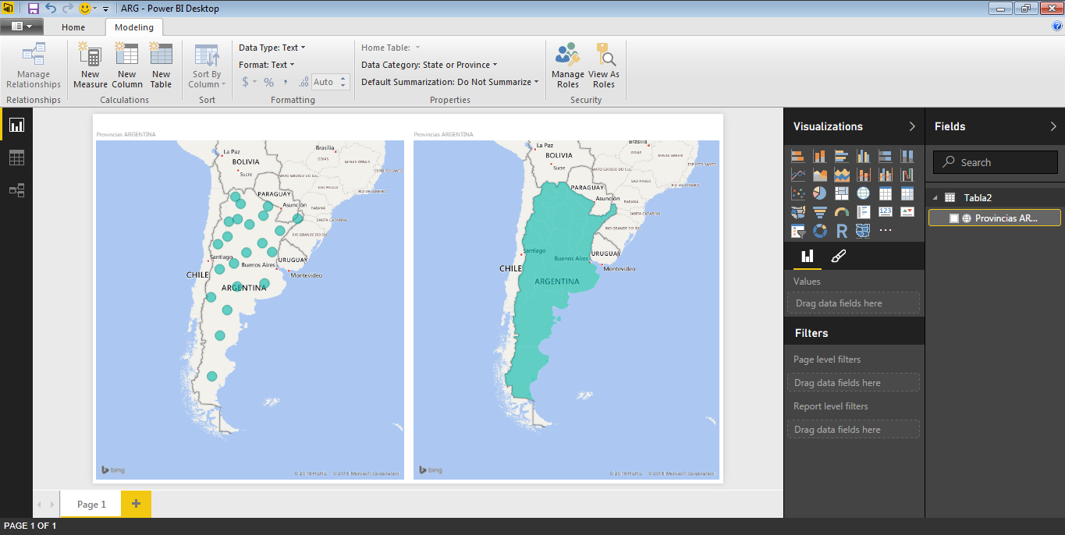Screen dimensions: 1065x535
Task: Select the filled Argentina map visual
Action: tap(566, 310)
